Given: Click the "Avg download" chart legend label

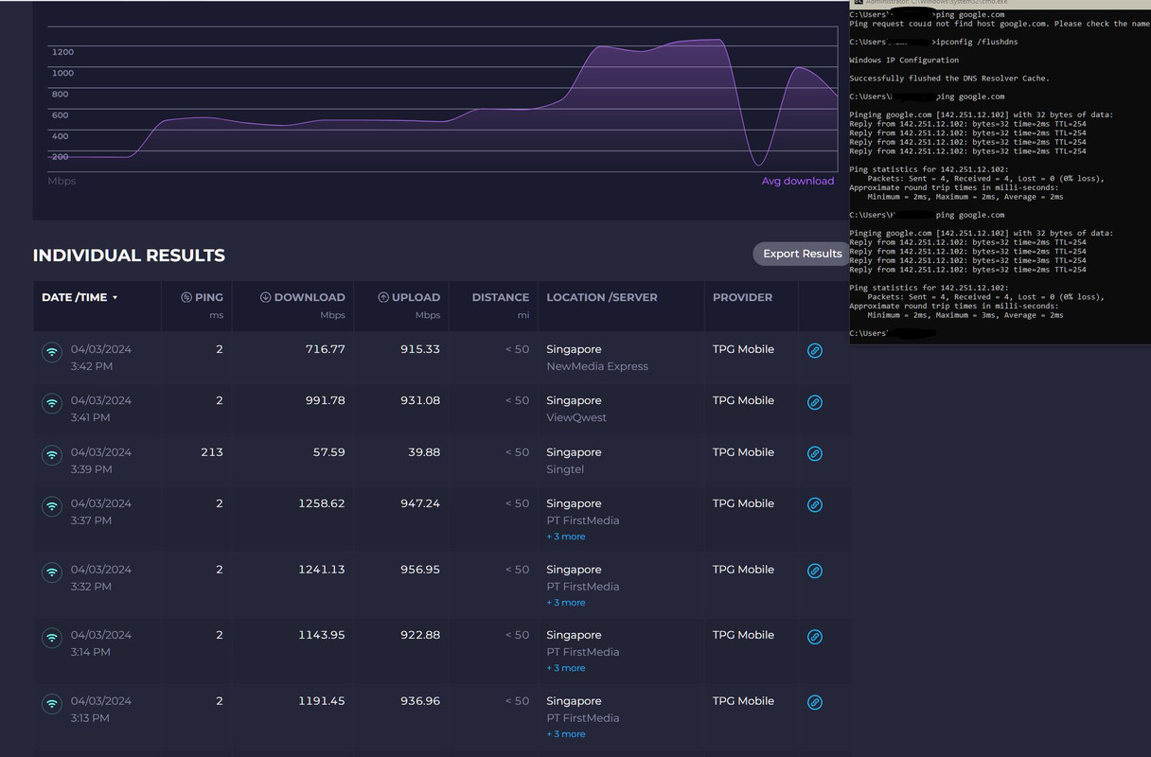Looking at the screenshot, I should [798, 181].
